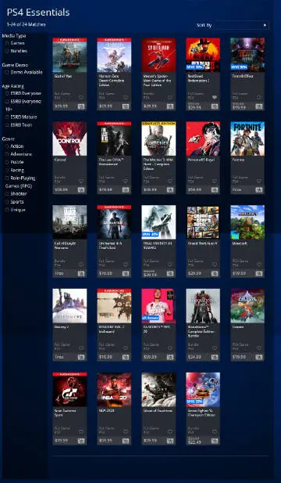Wishlist heart on Red Dead Redemption 2
The width and height of the screenshot is (281, 483).
(x=215, y=98)
